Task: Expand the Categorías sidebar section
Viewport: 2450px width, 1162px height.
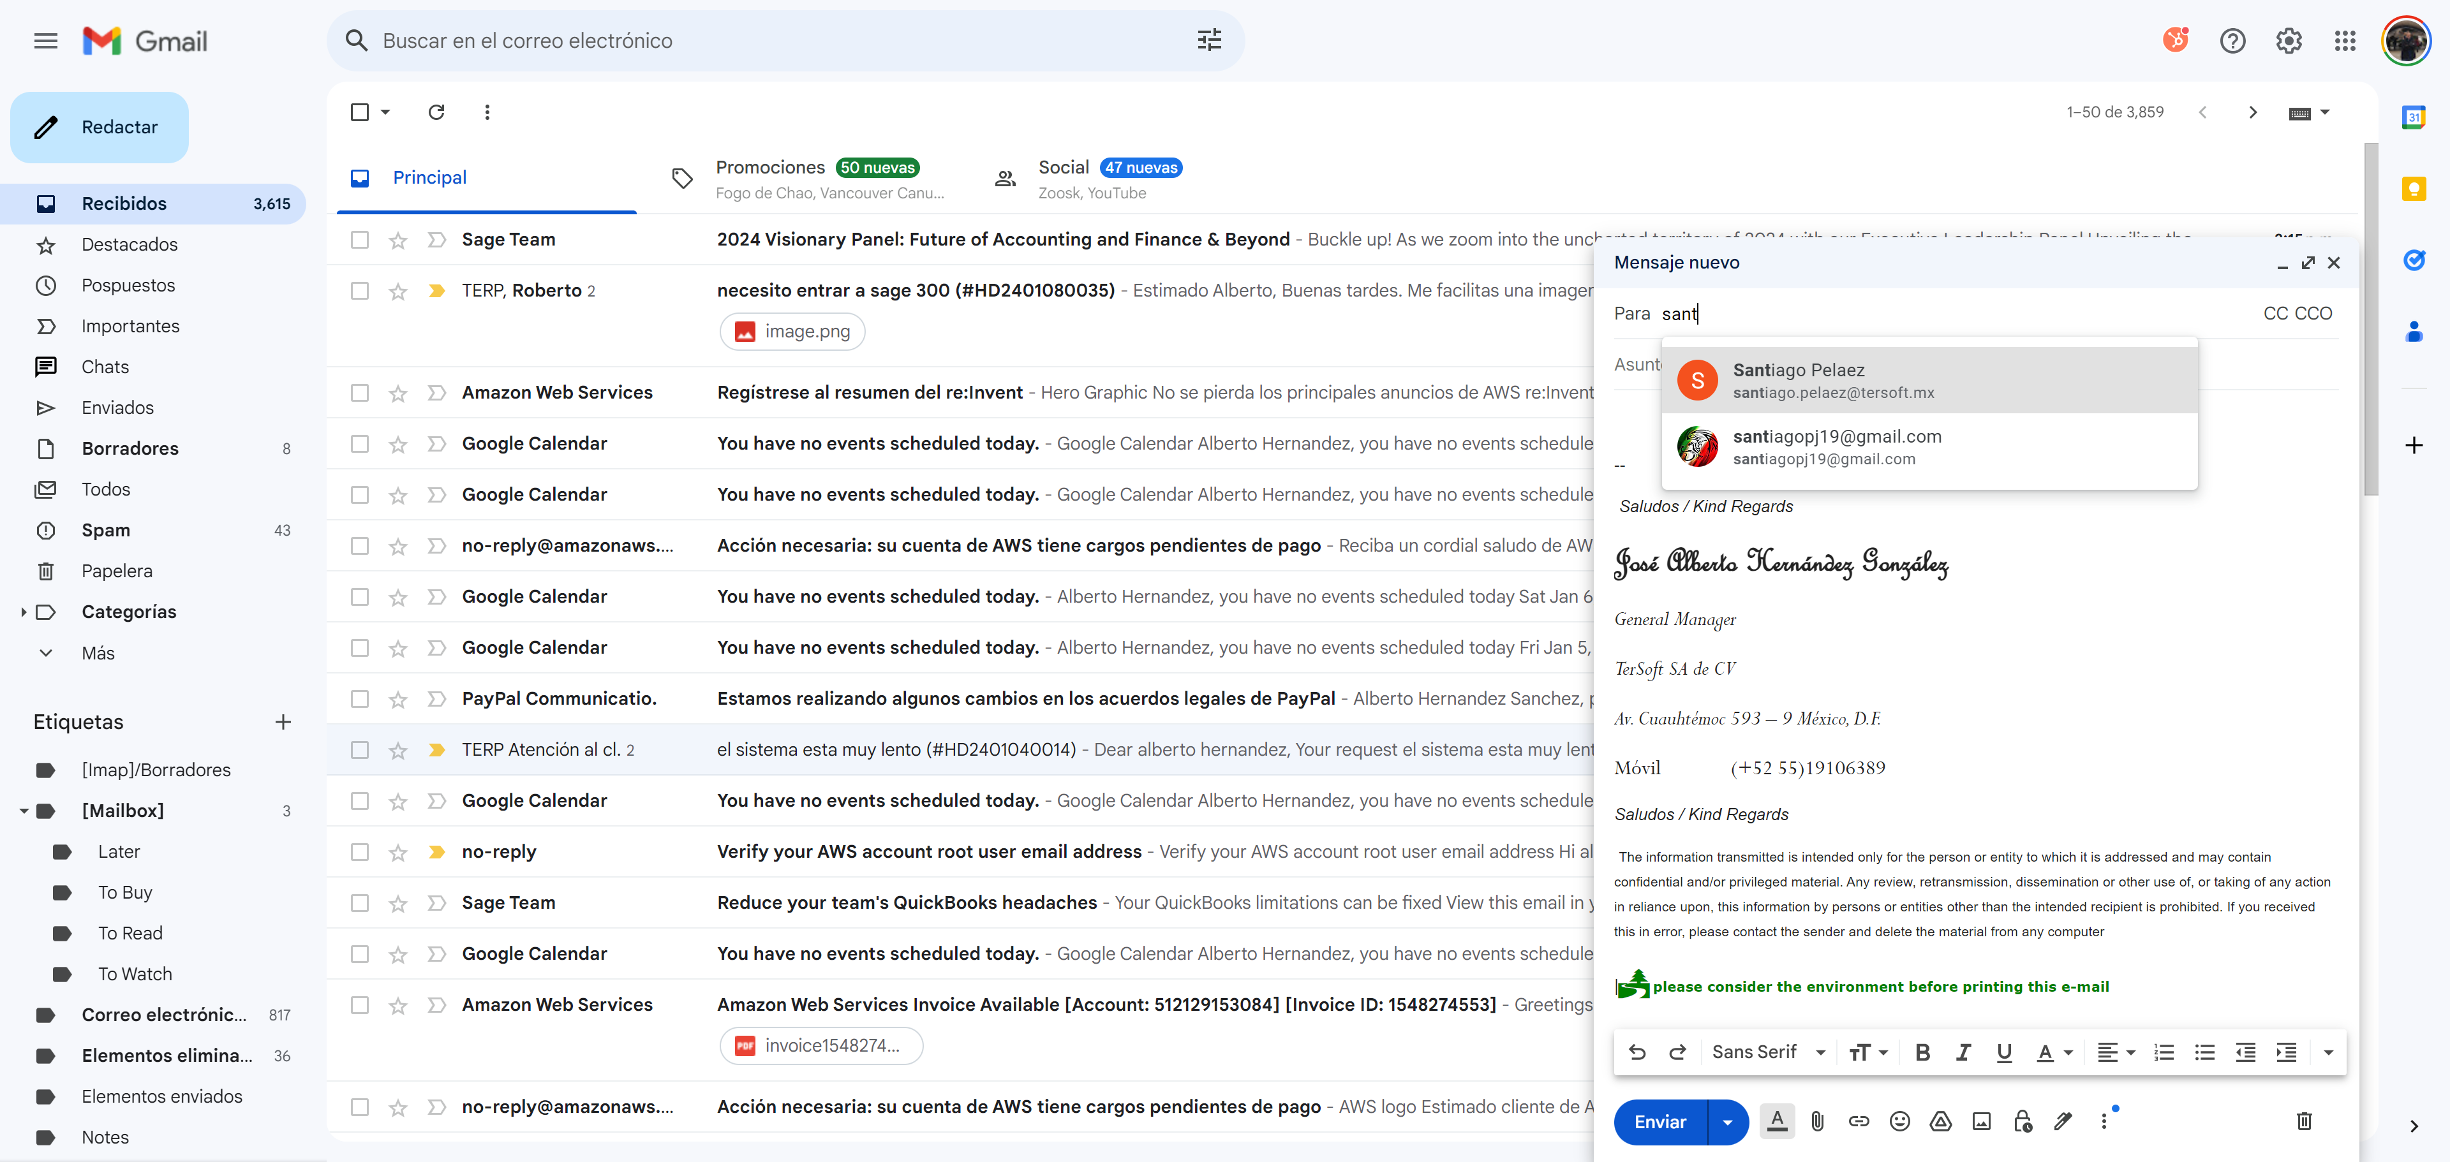Action: click(x=24, y=611)
